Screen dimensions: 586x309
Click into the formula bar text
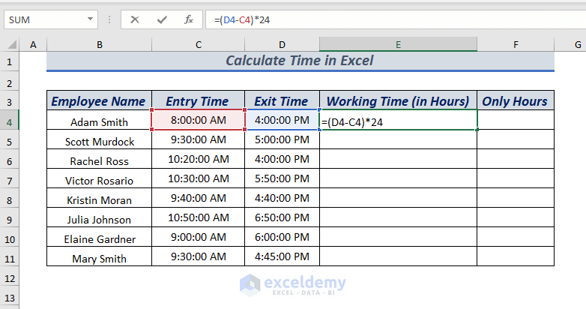point(375,19)
